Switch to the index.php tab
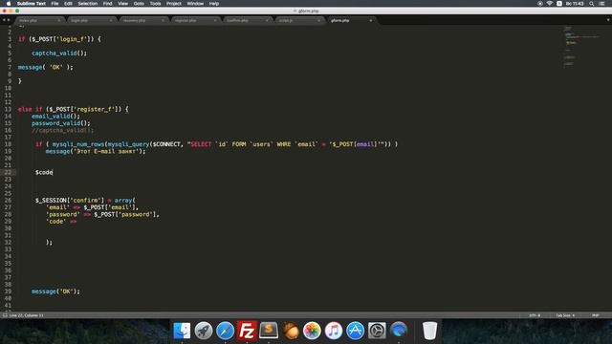The height and width of the screenshot is (344, 612). tap(39, 20)
